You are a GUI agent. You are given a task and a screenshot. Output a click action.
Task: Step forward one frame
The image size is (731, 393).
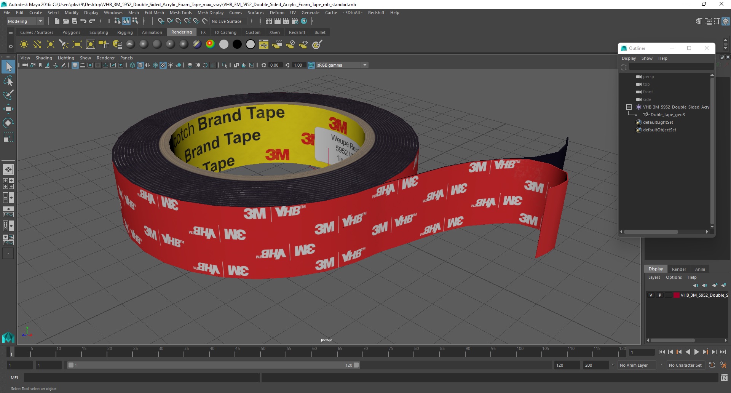(714, 352)
